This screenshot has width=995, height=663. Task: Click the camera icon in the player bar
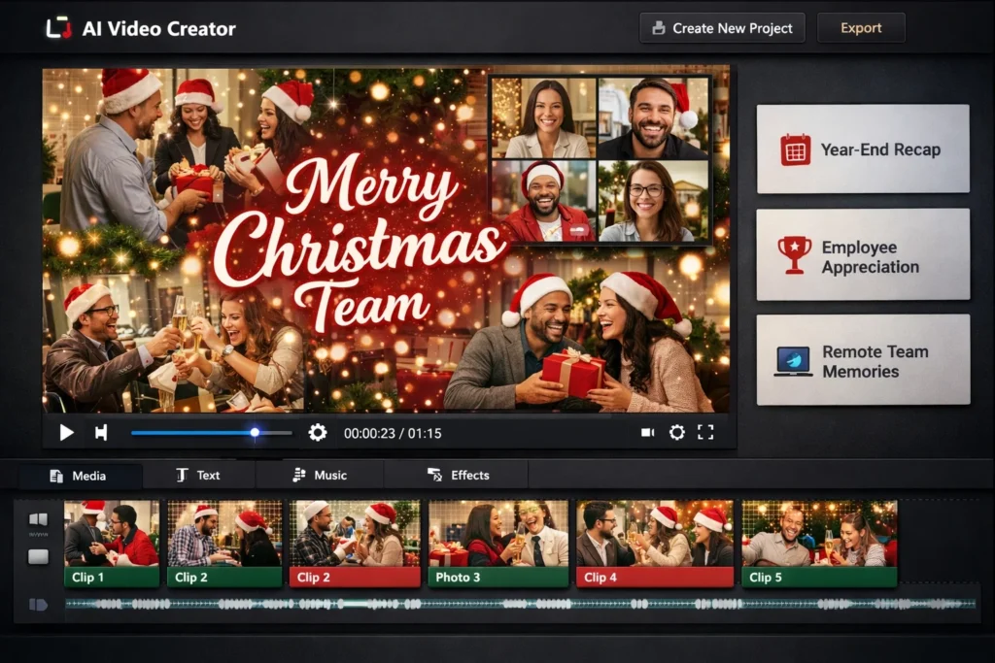647,433
